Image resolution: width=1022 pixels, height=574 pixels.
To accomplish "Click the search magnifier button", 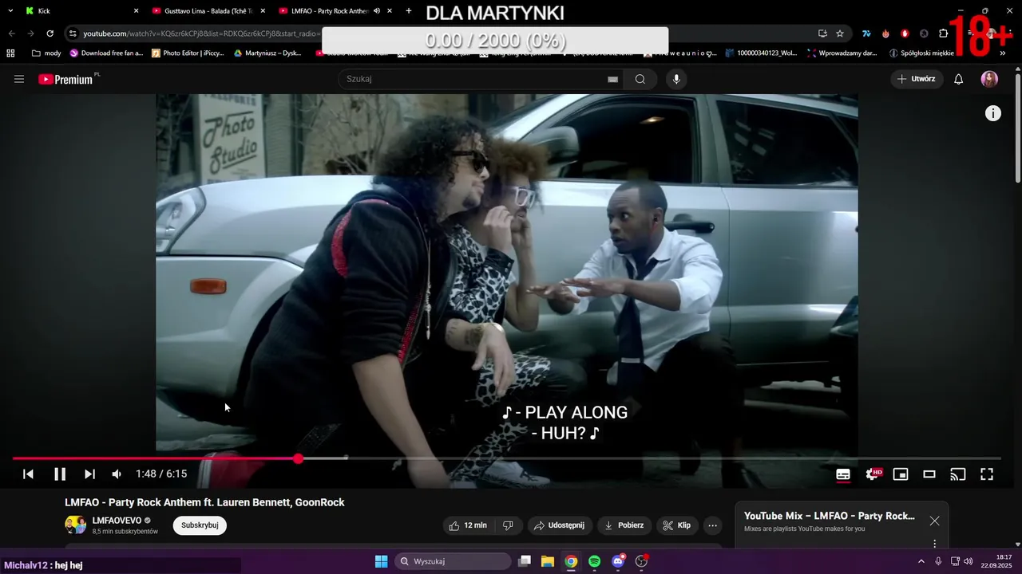I will [640, 79].
